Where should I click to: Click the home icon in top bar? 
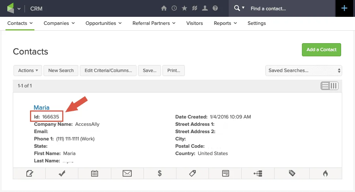(164, 8)
